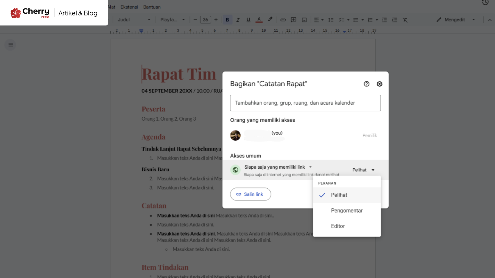The height and width of the screenshot is (278, 495).
Task: Toggle bold formatting in toolbar
Action: (227, 20)
